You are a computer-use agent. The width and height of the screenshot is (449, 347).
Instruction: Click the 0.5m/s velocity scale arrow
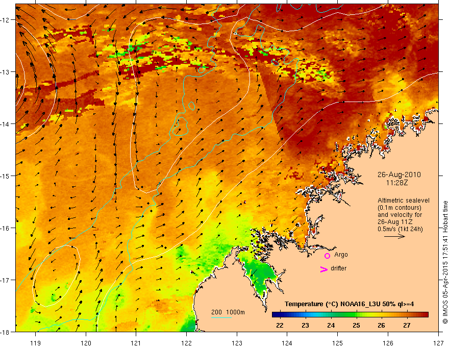394,236
